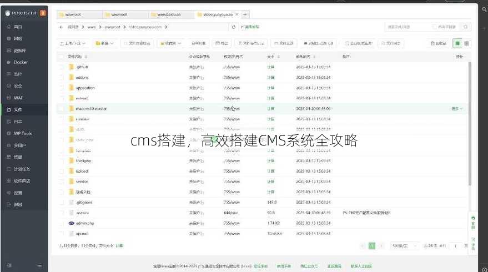Tick the checkbox for thinkphp folder
This screenshot has height=272, width=488.
(x=61, y=160)
